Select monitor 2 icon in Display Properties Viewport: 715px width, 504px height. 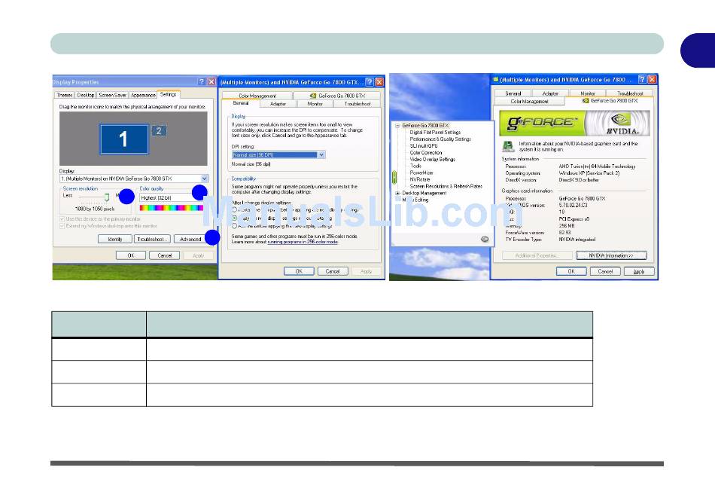(159, 130)
